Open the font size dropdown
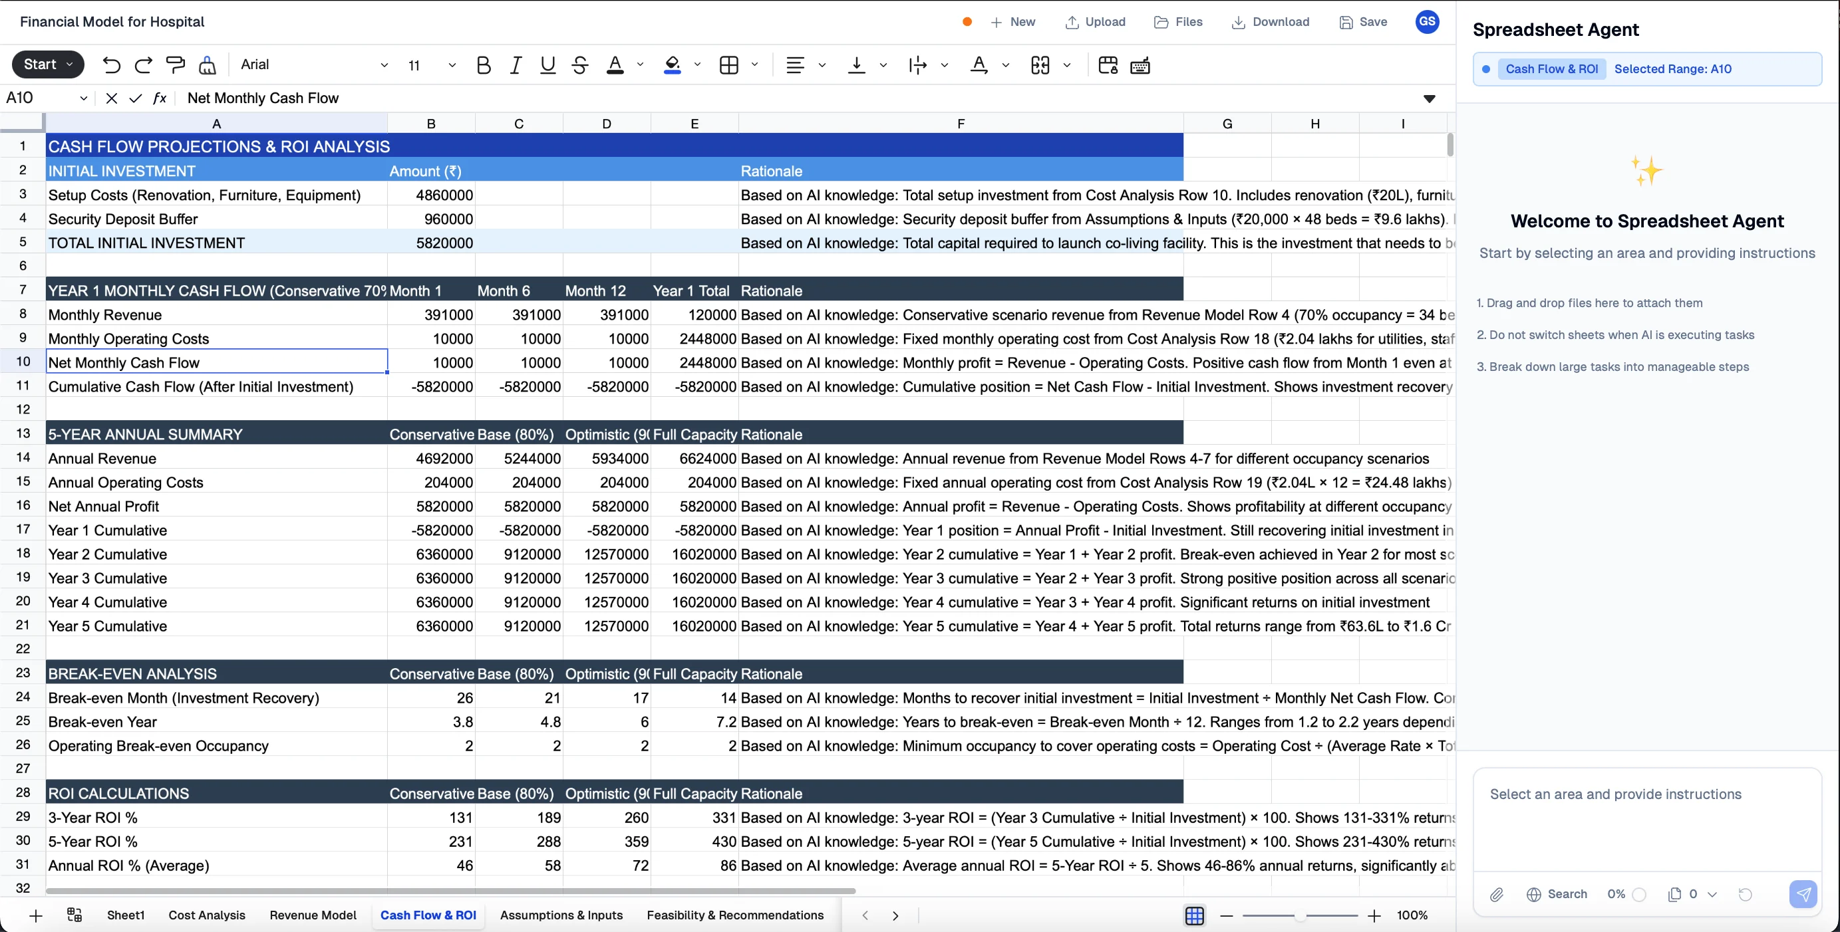Image resolution: width=1840 pixels, height=932 pixels. (x=452, y=65)
